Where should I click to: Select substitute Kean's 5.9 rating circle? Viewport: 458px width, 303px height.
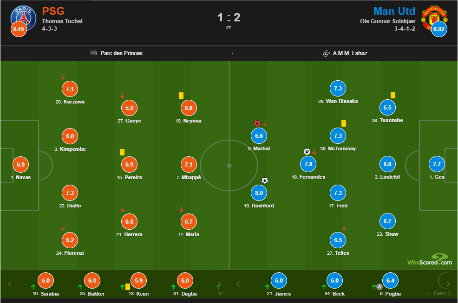[x=139, y=280]
